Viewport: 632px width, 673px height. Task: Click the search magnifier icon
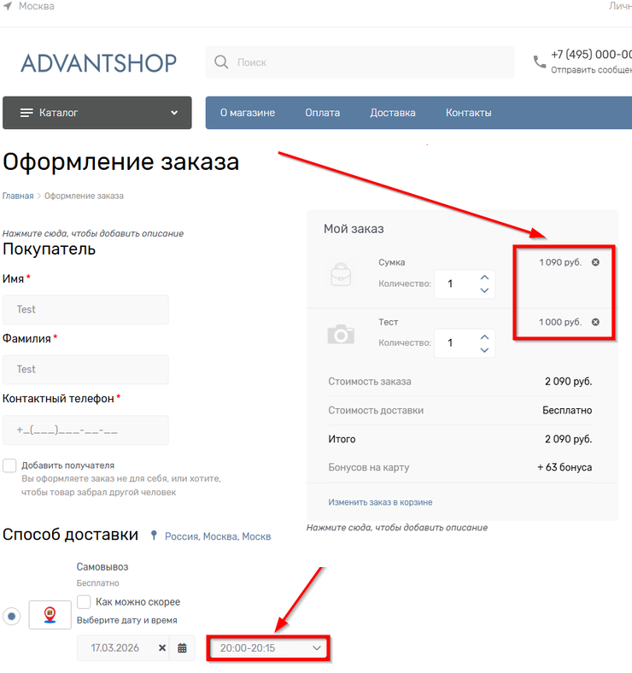221,62
